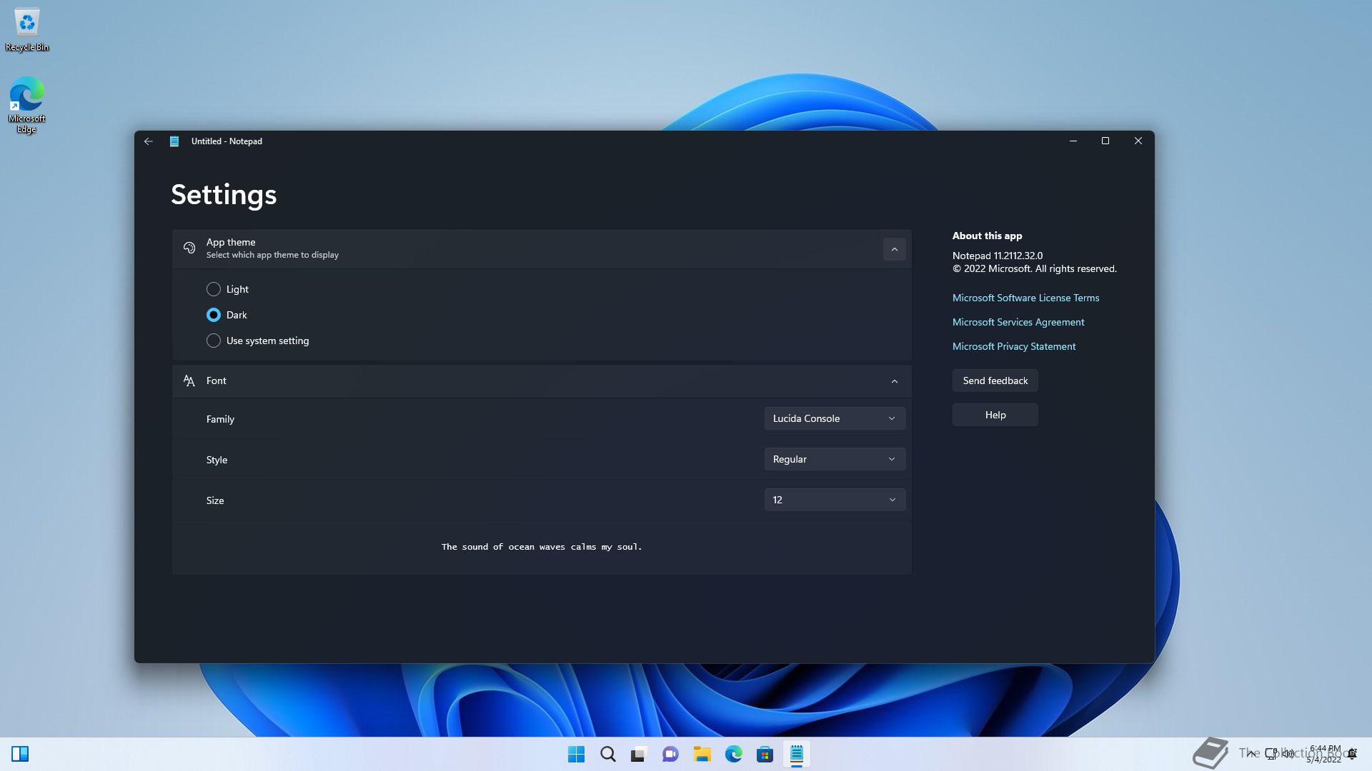Close the Notepad window
The width and height of the screenshot is (1372, 771).
pyautogui.click(x=1138, y=141)
